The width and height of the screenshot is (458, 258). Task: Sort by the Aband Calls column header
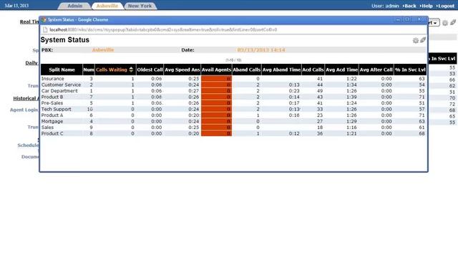point(246,70)
